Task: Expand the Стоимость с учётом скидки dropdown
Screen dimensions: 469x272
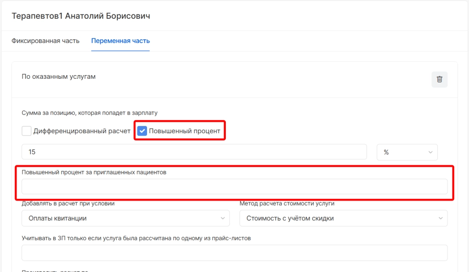Action: (343, 218)
